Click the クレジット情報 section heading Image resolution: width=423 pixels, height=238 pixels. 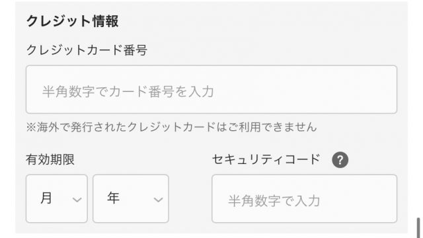tap(72, 21)
